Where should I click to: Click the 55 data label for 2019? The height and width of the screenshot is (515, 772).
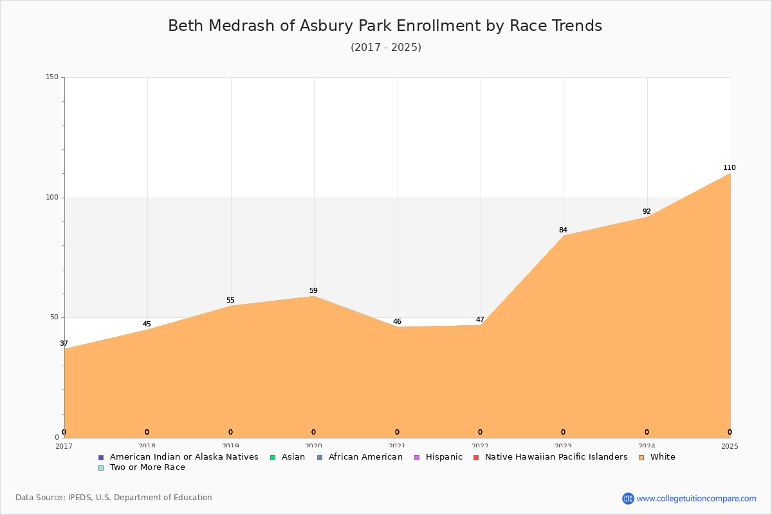coord(230,301)
